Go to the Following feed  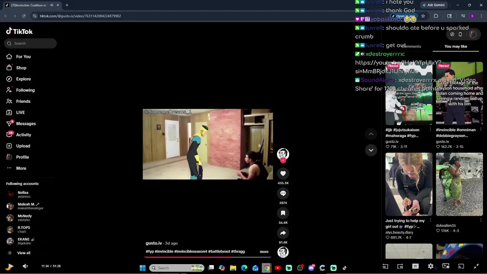pos(20,90)
